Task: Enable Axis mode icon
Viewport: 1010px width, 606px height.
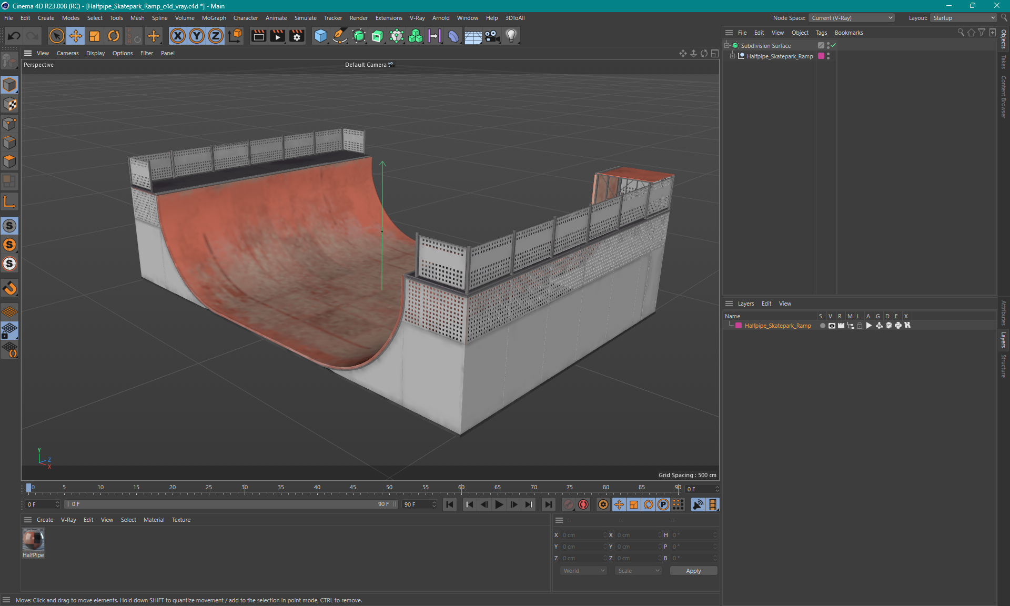Action: click(x=9, y=202)
